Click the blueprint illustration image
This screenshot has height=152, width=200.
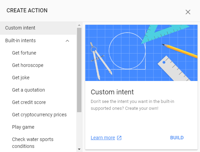click(x=141, y=53)
